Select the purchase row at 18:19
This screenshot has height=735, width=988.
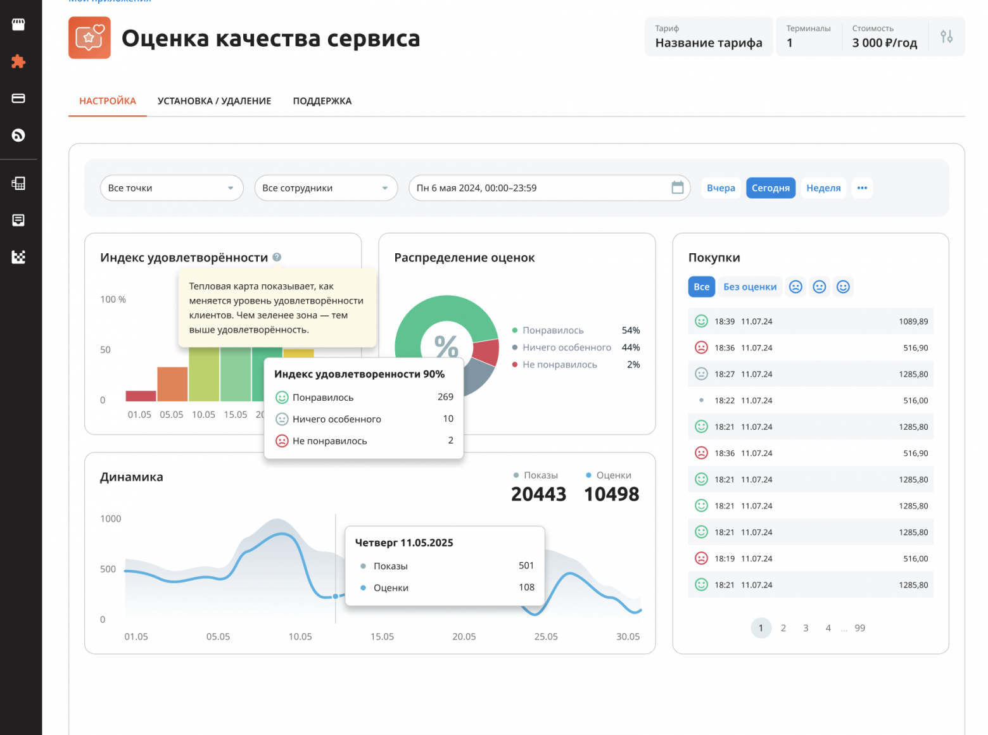coord(811,558)
